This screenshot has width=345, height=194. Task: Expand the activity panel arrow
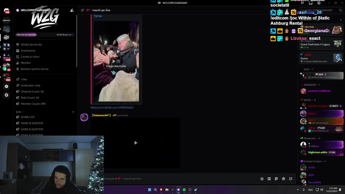click(x=341, y=20)
